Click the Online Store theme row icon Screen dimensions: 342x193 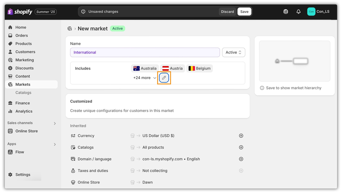(x=73, y=182)
